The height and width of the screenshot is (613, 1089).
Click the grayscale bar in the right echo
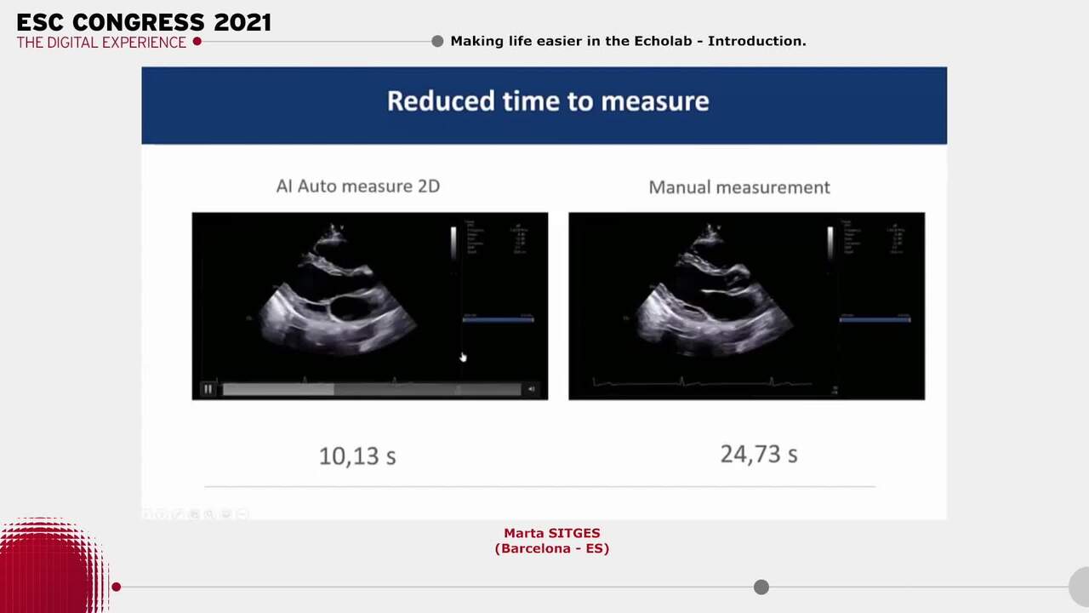830,243
